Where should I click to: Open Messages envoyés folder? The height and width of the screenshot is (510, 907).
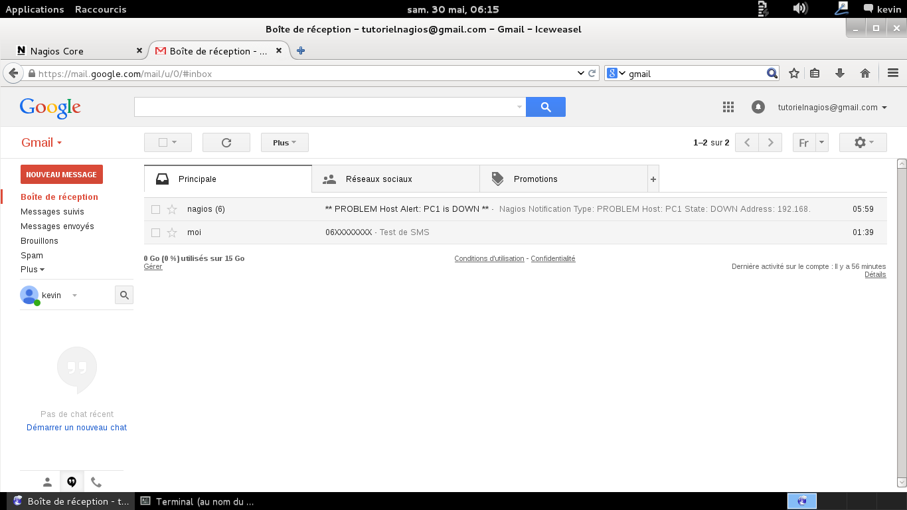pyautogui.click(x=57, y=226)
